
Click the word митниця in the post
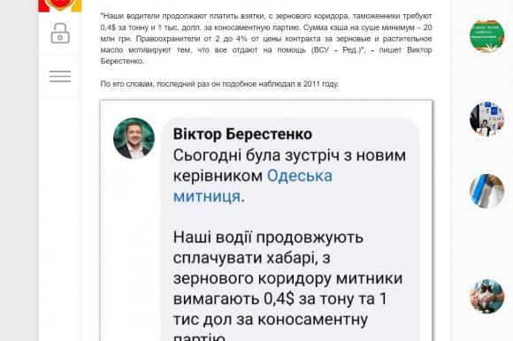point(207,197)
